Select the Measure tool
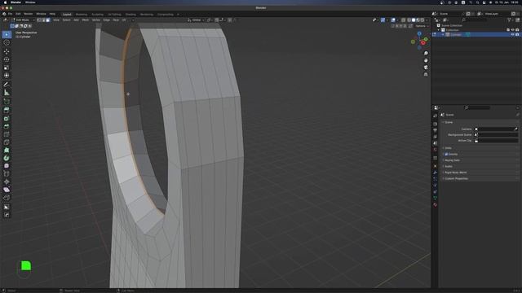This screenshot has height=293, width=522. pyautogui.click(x=7, y=93)
